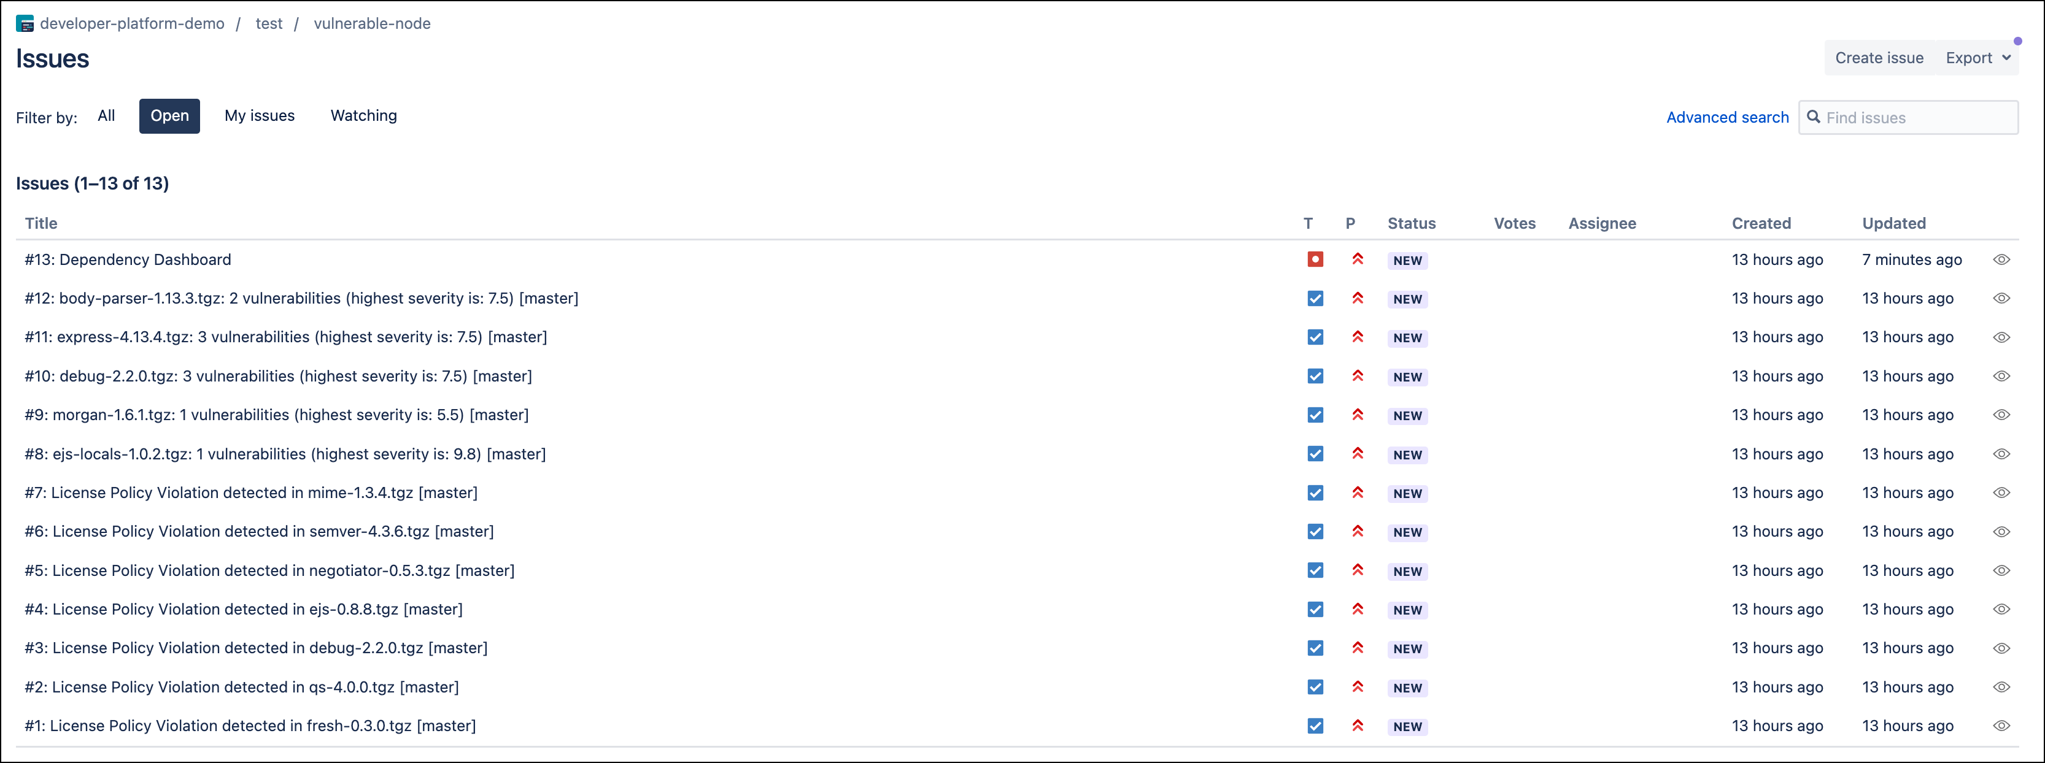Viewport: 2045px width, 763px height.
Task: Select the Watching filter
Action: (363, 116)
